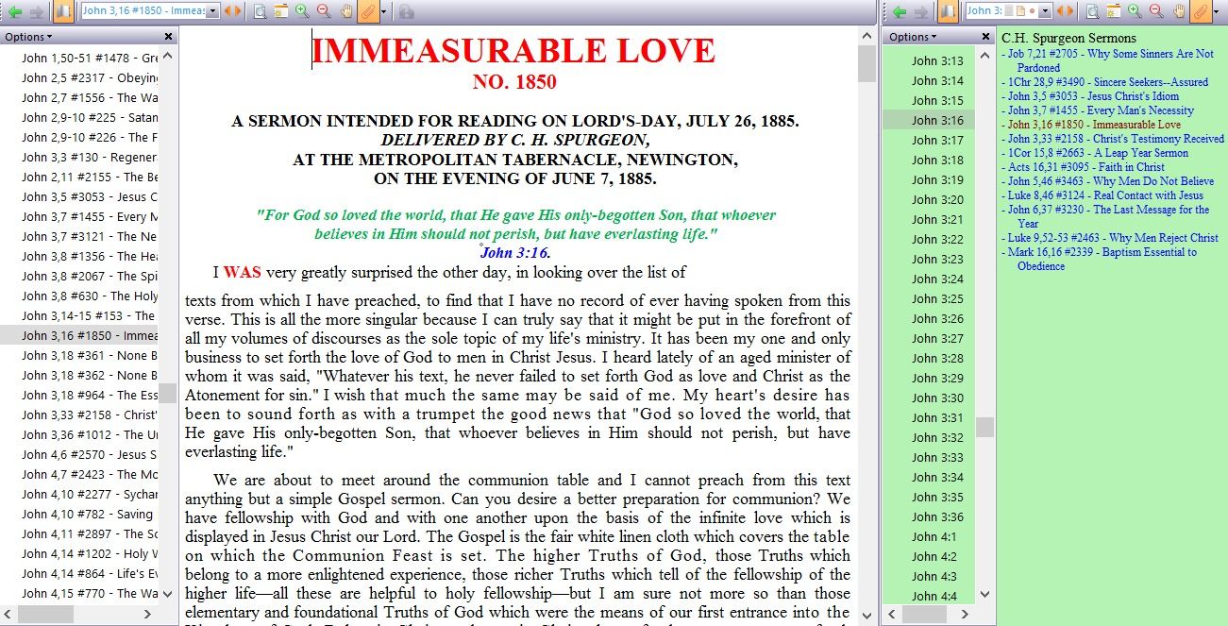
Task: Click the verse list vertical scrollbar thumb
Action: pyautogui.click(x=984, y=427)
